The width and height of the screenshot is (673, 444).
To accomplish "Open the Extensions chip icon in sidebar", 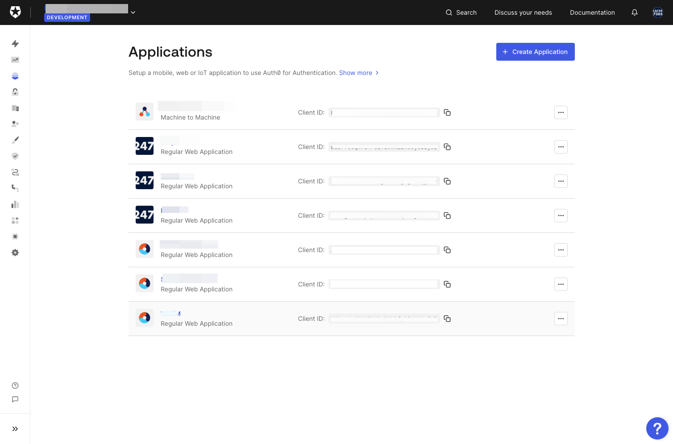I will pyautogui.click(x=15, y=237).
